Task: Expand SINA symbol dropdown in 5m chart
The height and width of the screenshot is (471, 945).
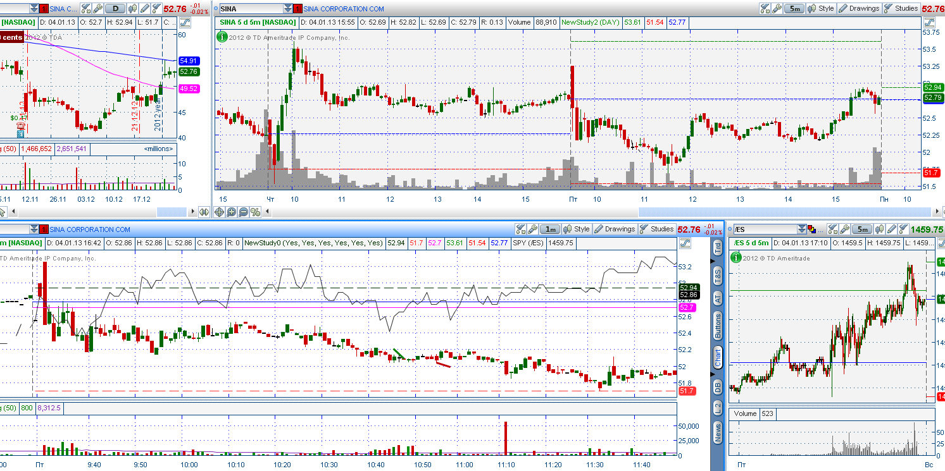Action: [x=288, y=9]
